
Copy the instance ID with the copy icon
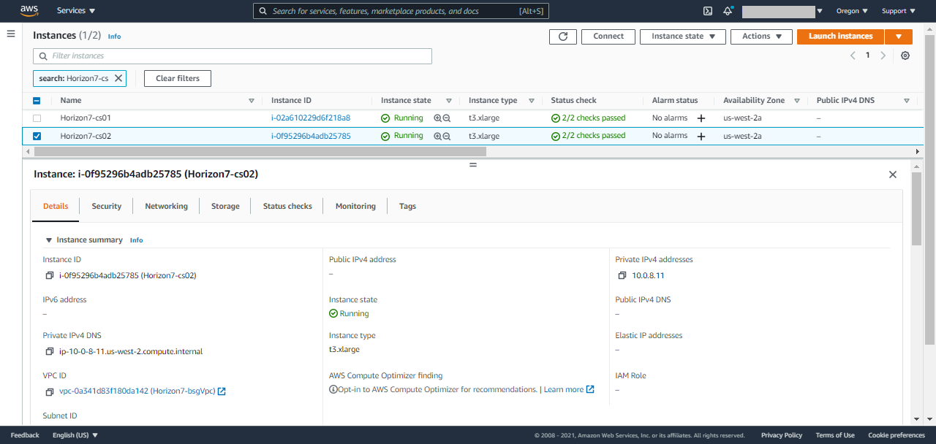point(50,275)
